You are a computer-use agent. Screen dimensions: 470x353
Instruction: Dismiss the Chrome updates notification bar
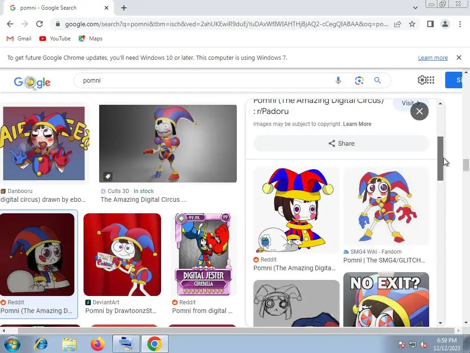click(459, 57)
